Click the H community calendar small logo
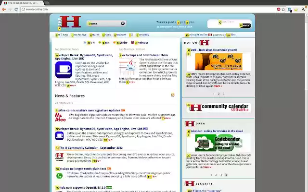Viewport: 308px width, 192px height. click(x=59, y=157)
